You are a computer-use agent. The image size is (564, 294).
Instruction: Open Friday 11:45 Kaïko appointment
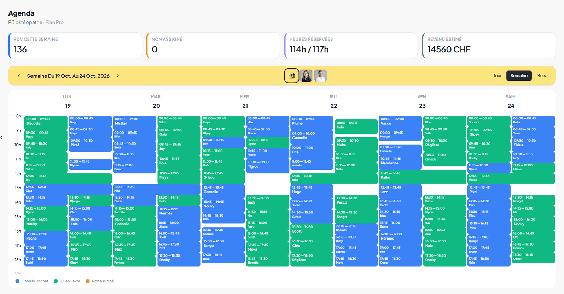[x=423, y=177]
